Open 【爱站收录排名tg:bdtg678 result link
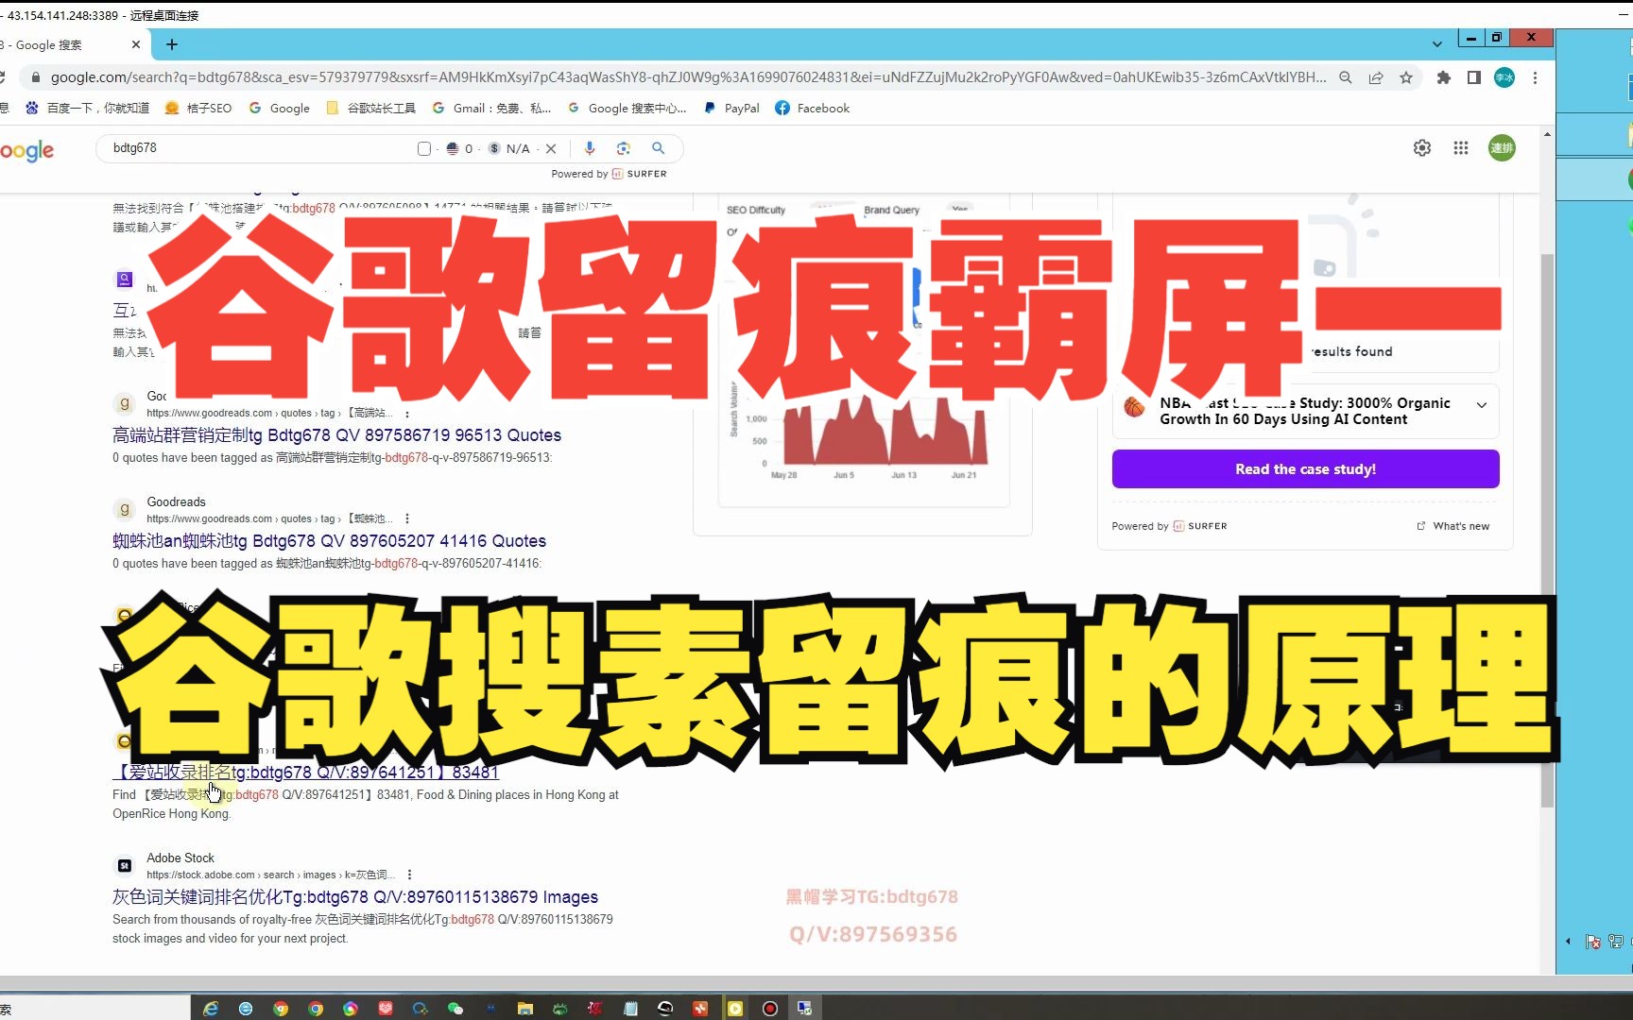Viewport: 1633px width, 1020px height. pos(305,773)
